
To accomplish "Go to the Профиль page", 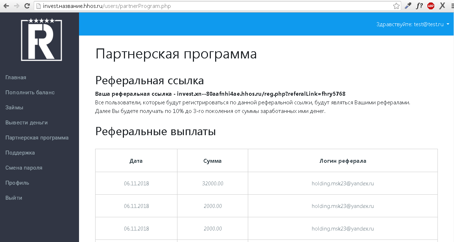I will (x=17, y=183).
